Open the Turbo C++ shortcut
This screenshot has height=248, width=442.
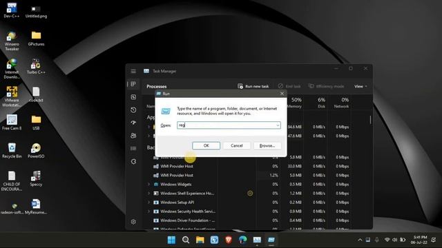[36, 66]
